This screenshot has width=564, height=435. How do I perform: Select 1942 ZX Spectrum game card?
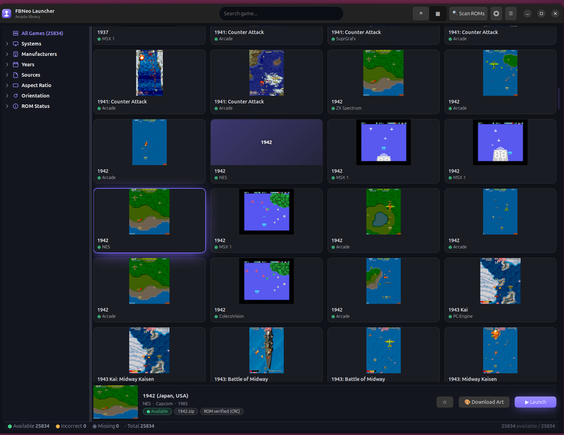[x=383, y=81]
